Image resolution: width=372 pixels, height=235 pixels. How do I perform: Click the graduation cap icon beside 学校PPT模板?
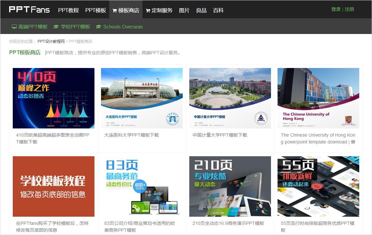(x=56, y=26)
